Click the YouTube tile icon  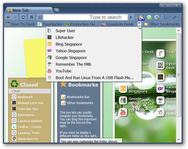pyautogui.click(x=123, y=112)
